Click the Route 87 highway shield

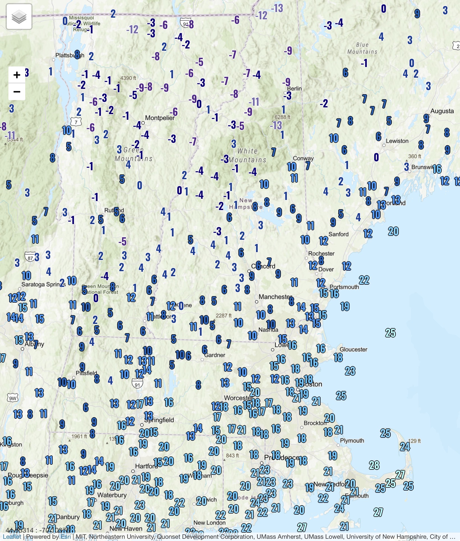[x=30, y=257]
